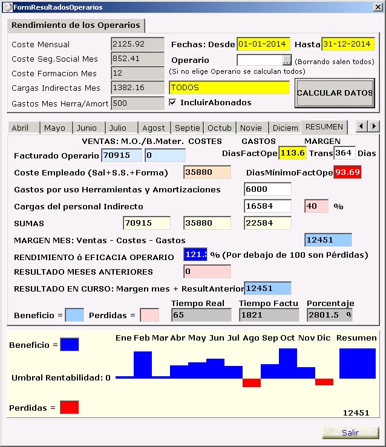
Task: Click DiasFactOpe yellow field 113.6
Action: tap(292, 153)
